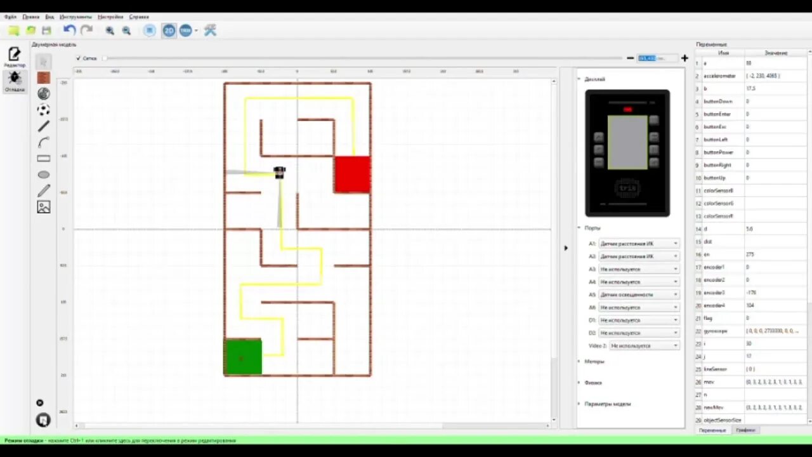The height and width of the screenshot is (457, 812).
Task: Select the brick wall tool
Action: click(43, 77)
